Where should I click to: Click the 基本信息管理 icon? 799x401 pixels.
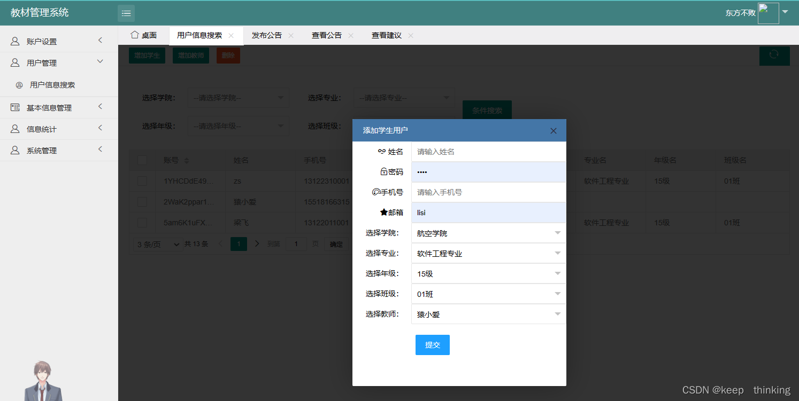pyautogui.click(x=16, y=107)
